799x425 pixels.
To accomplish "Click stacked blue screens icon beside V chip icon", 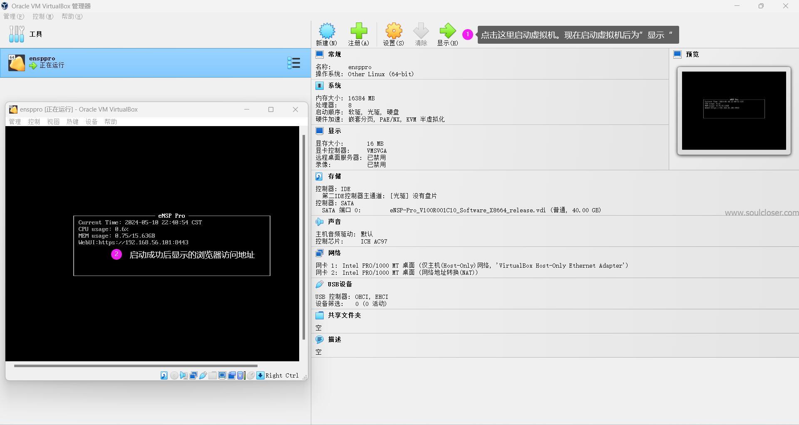I will click(x=232, y=375).
